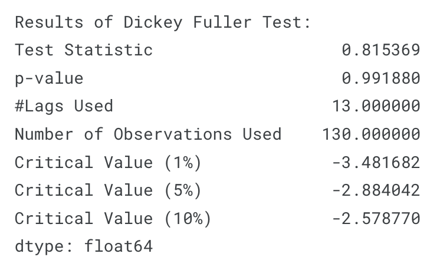Select the test statistic value 0.815369
The width and height of the screenshot is (440, 270).
[381, 50]
